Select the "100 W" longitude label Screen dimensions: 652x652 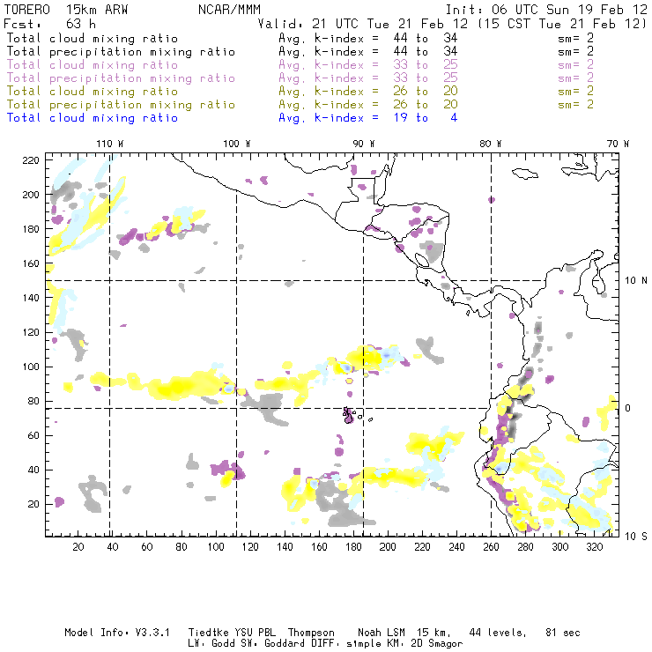pyautogui.click(x=237, y=144)
